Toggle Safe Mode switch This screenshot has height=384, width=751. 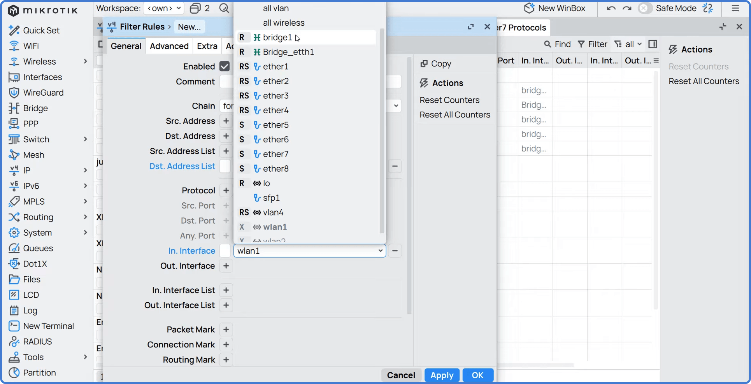coord(644,8)
